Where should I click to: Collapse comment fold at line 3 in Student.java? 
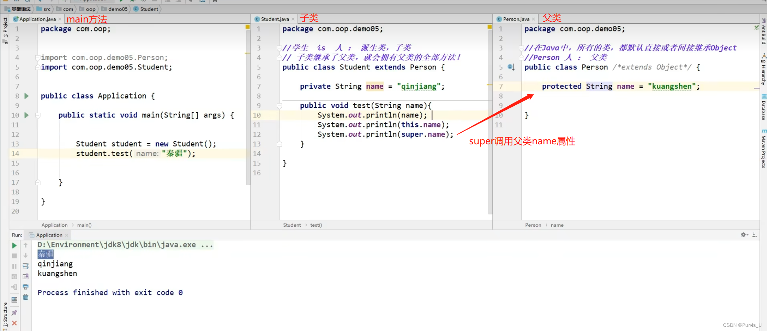[279, 48]
